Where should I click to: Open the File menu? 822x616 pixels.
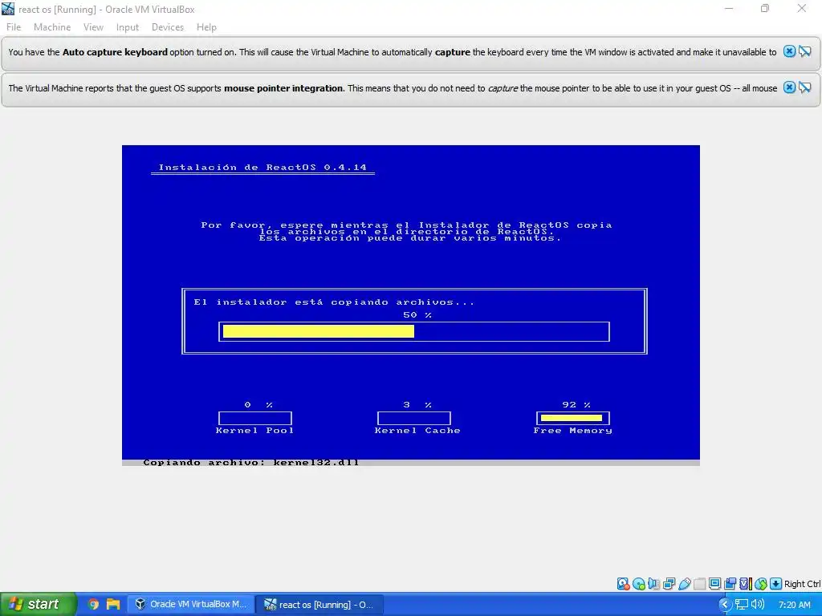tap(14, 27)
